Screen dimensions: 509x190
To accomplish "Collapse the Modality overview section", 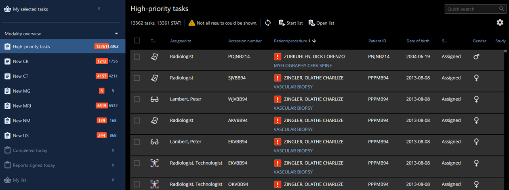I will click(116, 34).
